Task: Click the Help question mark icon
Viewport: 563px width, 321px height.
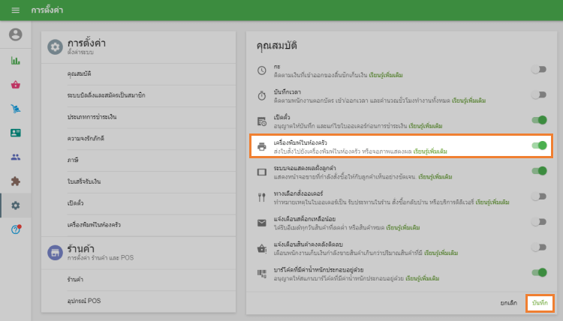Action: (15, 229)
